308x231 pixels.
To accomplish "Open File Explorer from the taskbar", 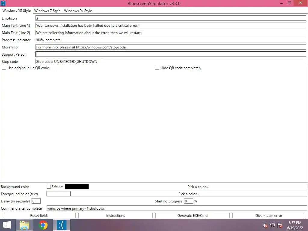I will [24, 225].
